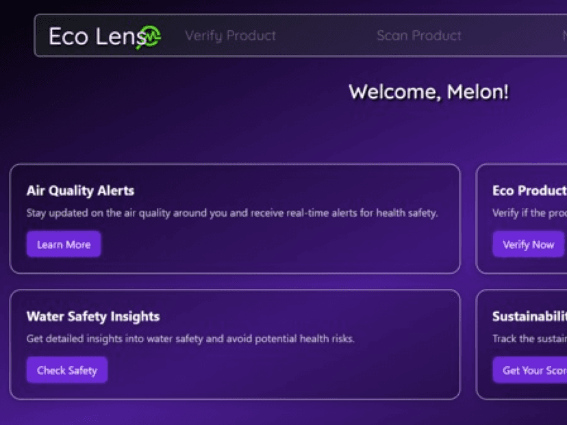Select the Air Quality Alerts card title

pos(80,191)
